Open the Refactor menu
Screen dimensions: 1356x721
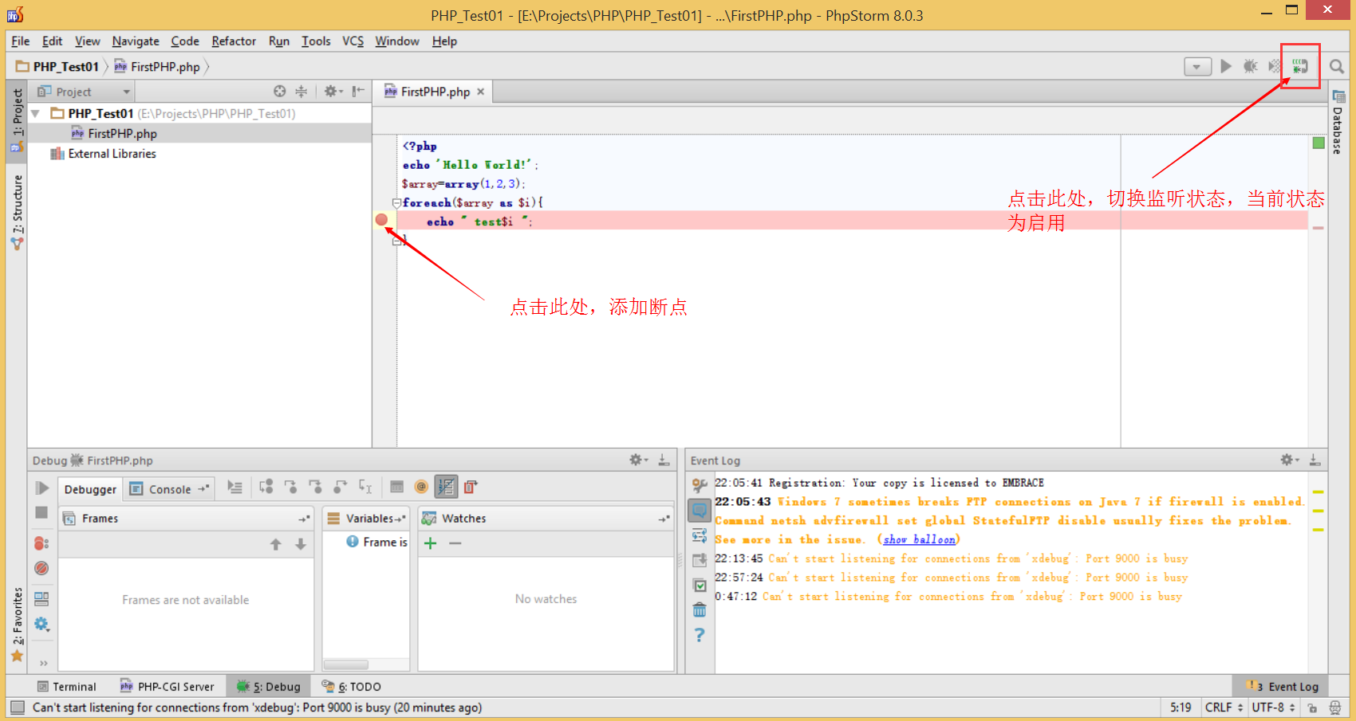point(233,41)
